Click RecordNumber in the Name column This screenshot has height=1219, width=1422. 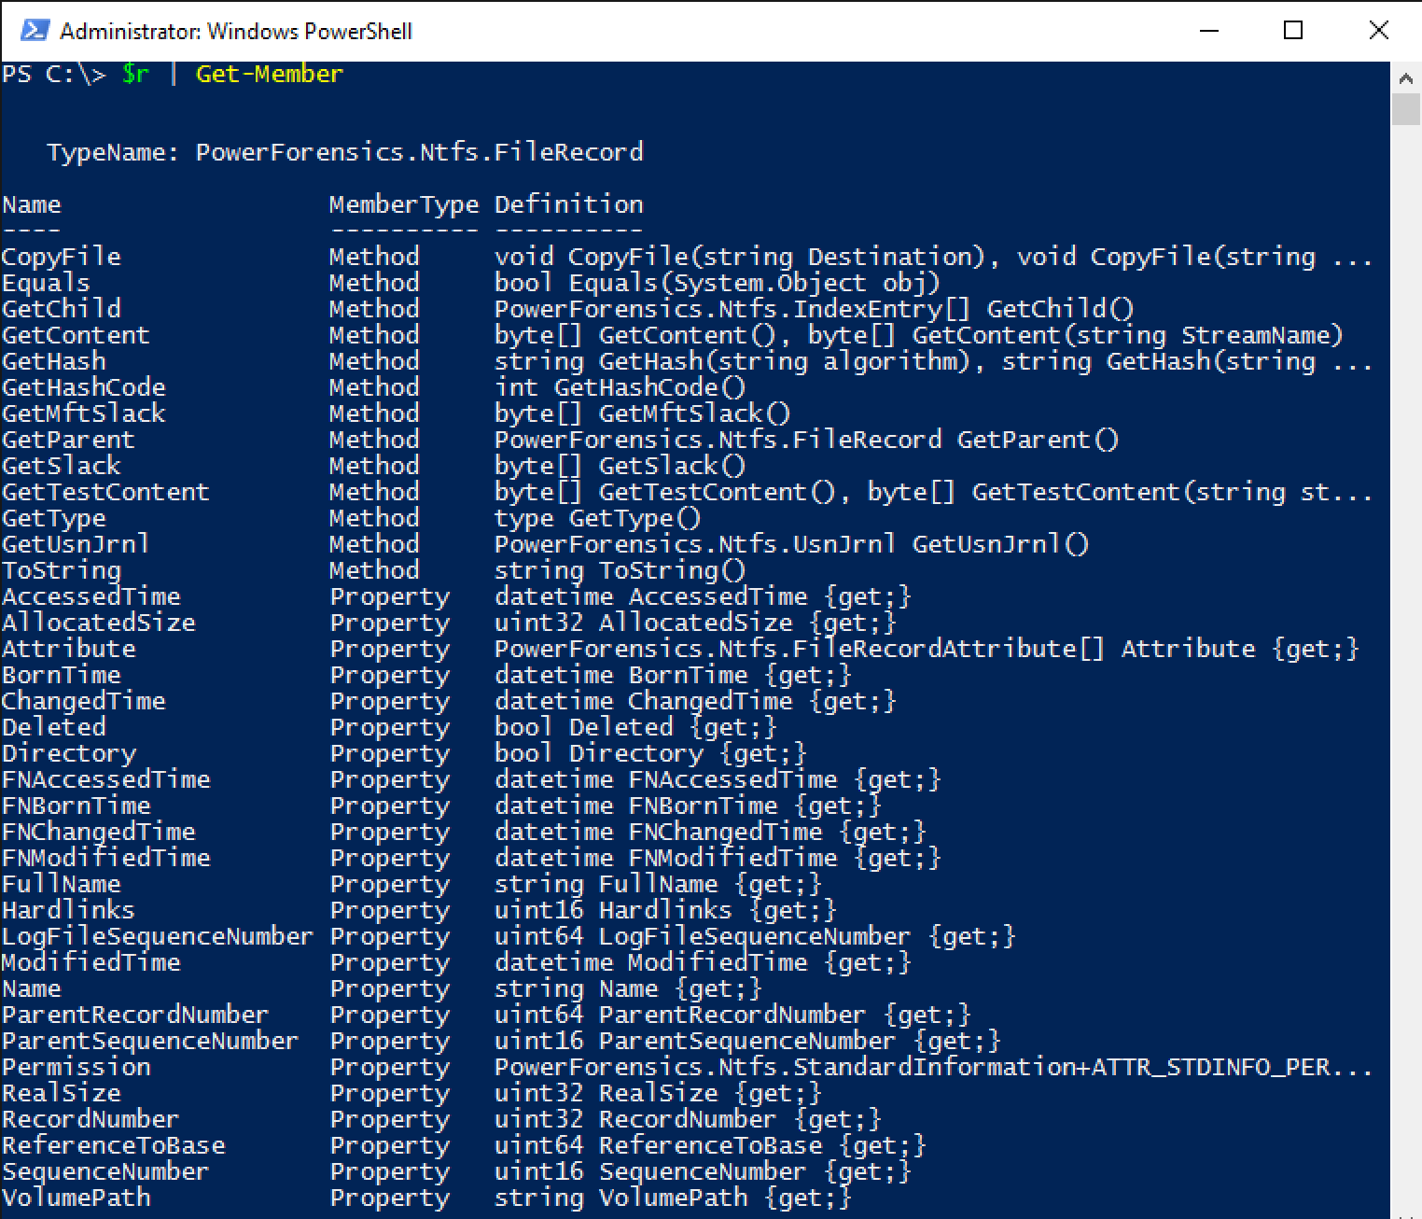91,1119
